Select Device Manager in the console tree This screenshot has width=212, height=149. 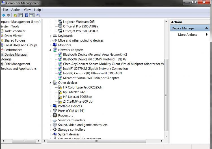[x=16, y=55]
